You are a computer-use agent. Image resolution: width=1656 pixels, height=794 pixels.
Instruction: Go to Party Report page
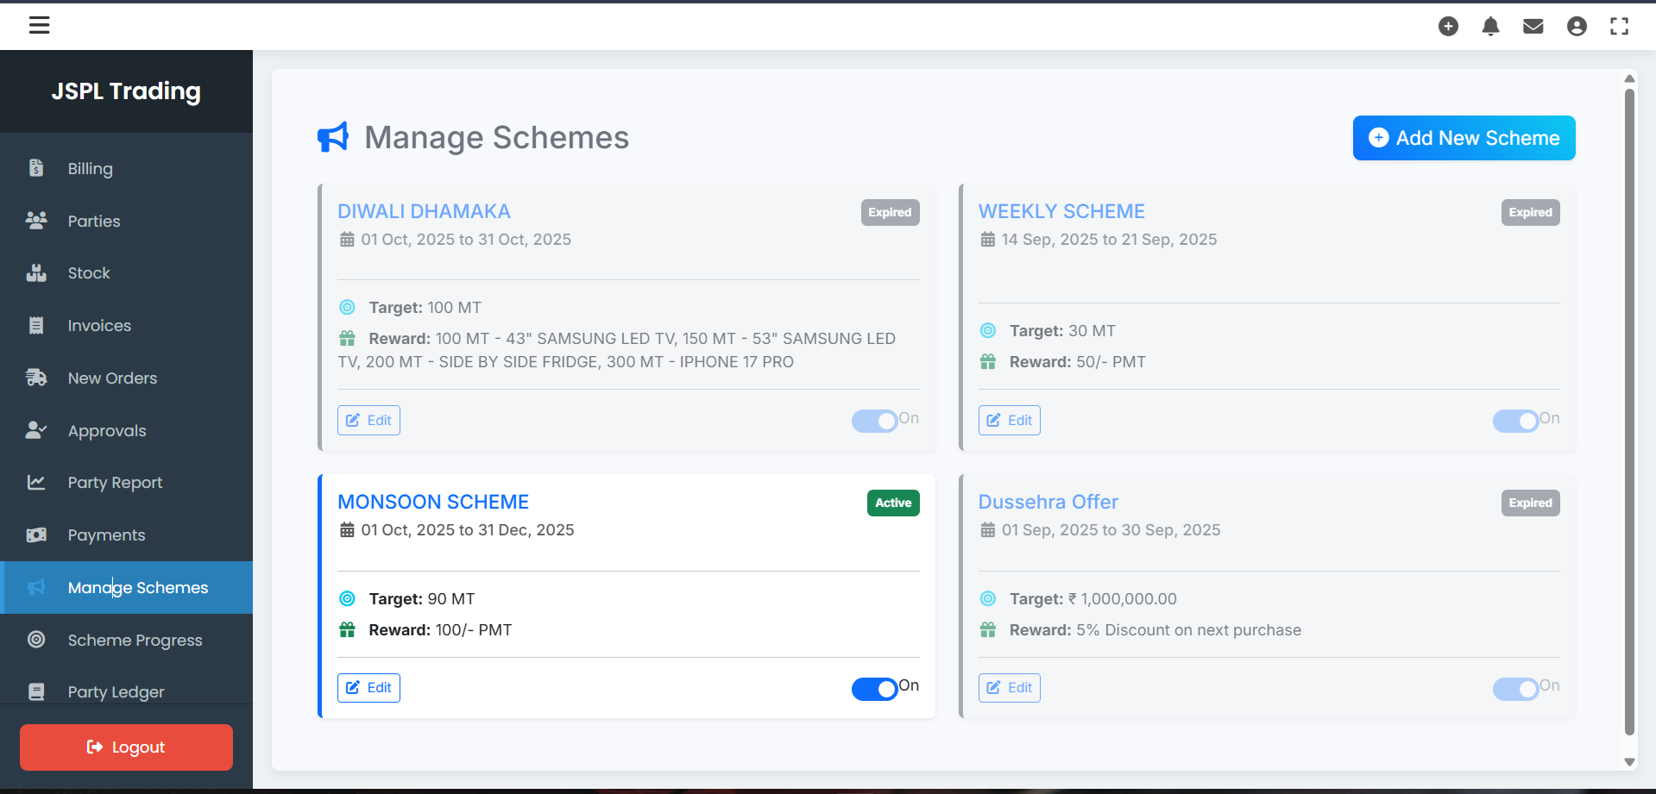[115, 483]
